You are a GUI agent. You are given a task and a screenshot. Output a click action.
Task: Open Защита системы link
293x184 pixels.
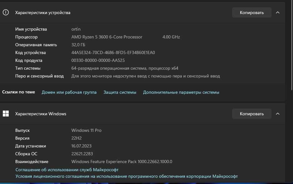tap(120, 92)
